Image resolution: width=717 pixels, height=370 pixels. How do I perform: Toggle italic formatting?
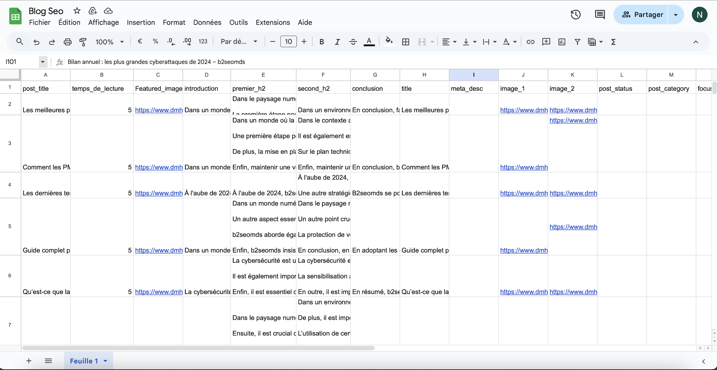click(x=337, y=42)
